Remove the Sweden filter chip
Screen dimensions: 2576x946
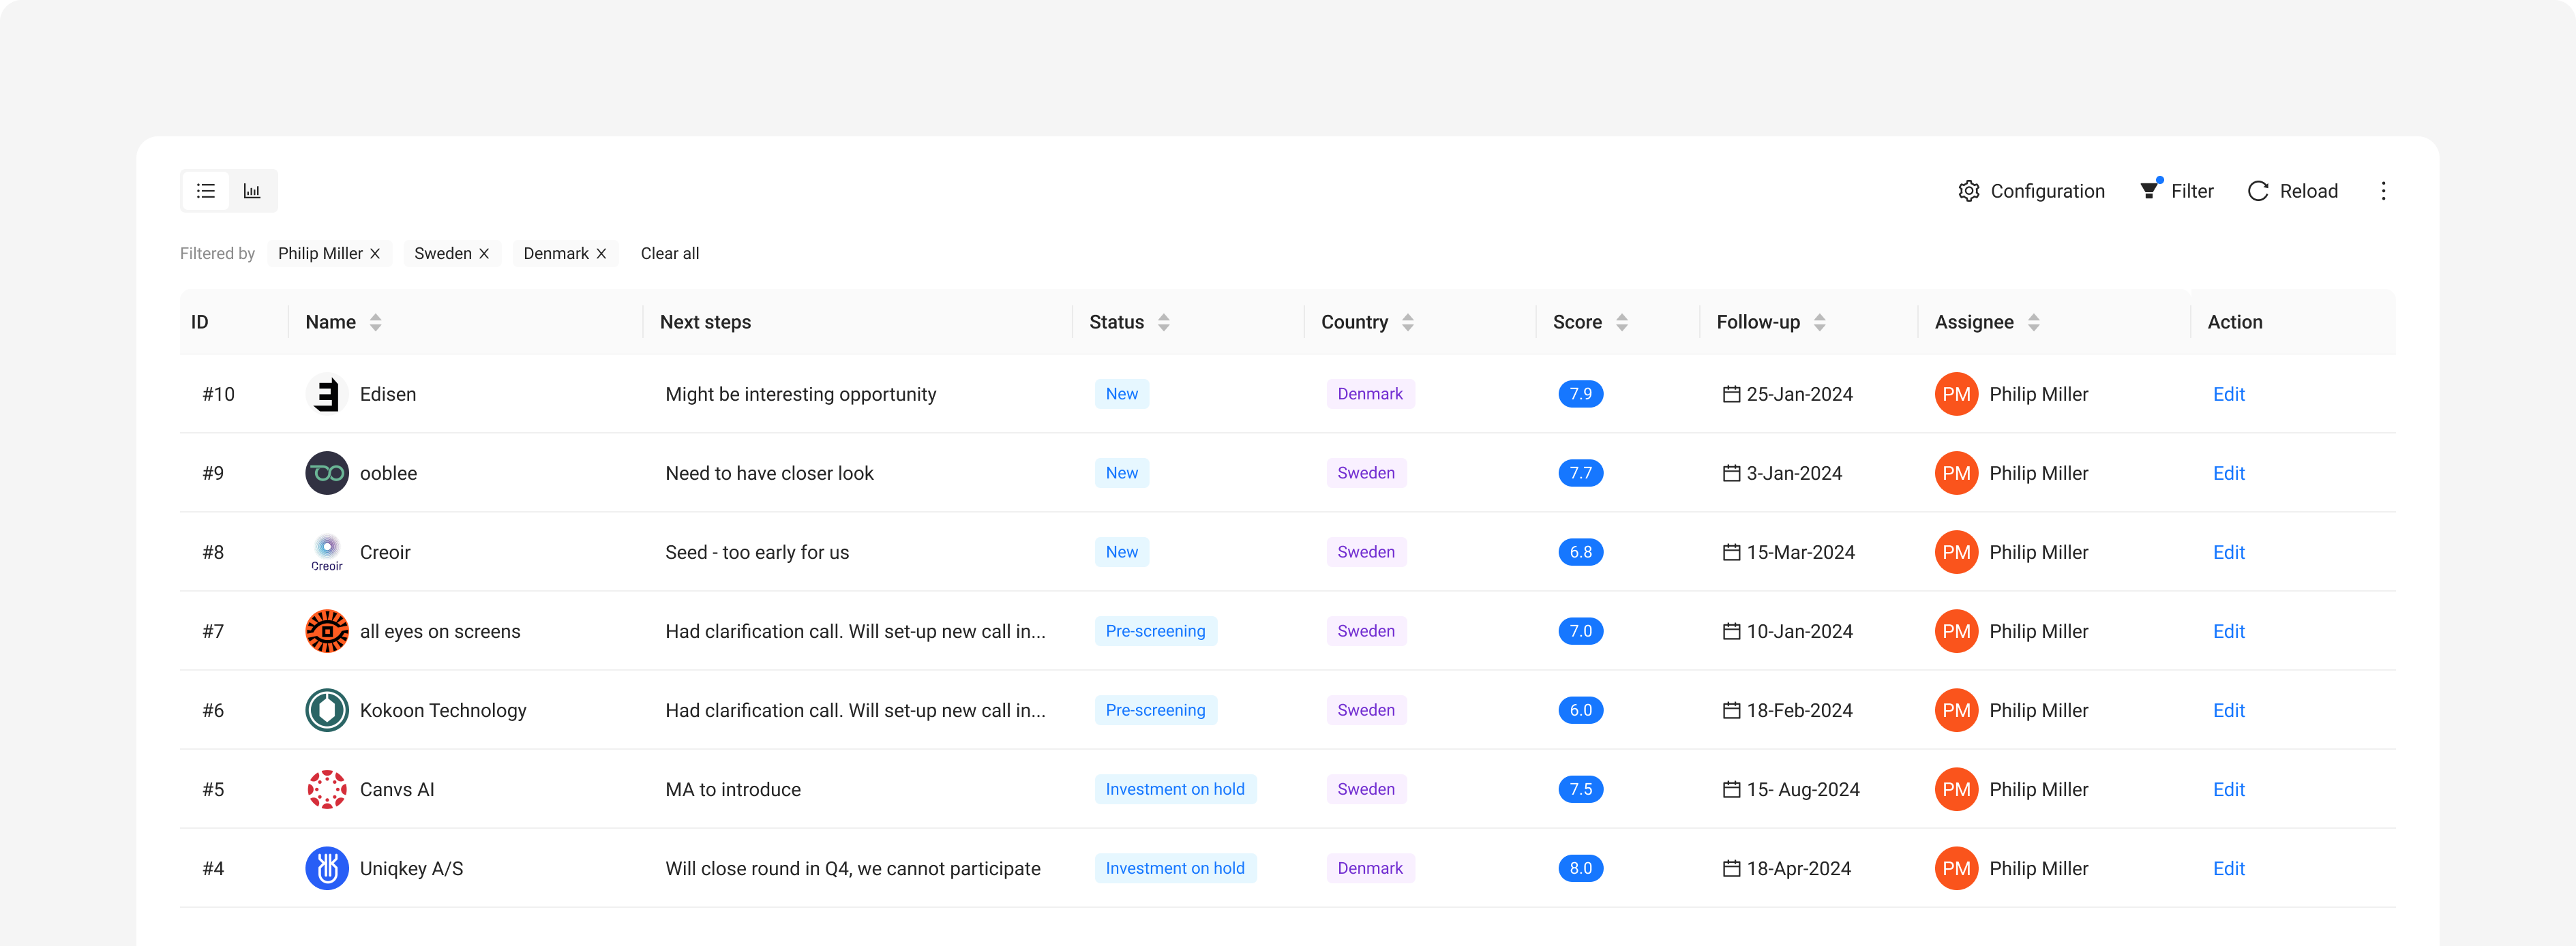(484, 253)
